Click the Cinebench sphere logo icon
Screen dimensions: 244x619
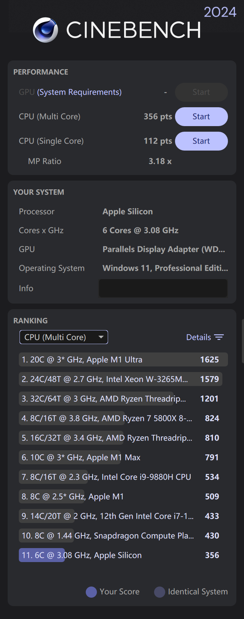(x=45, y=30)
